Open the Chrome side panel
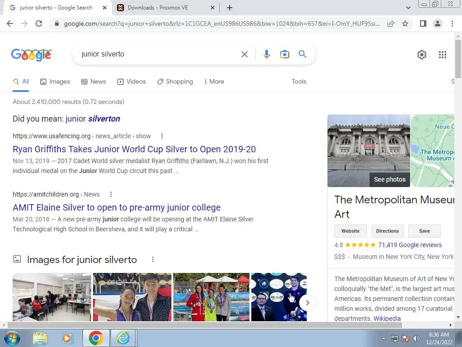 tap(423, 23)
